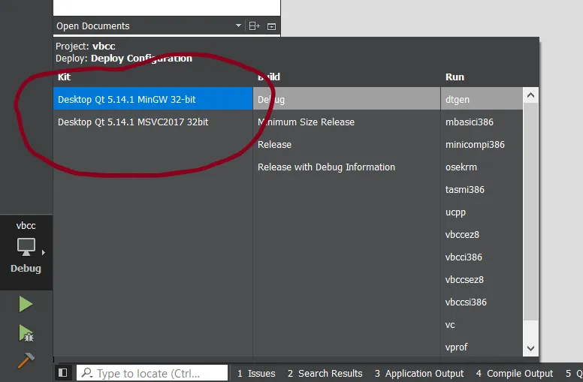Select osekrm run configuration
Screen dimensions: 583x382
(482, 167)
